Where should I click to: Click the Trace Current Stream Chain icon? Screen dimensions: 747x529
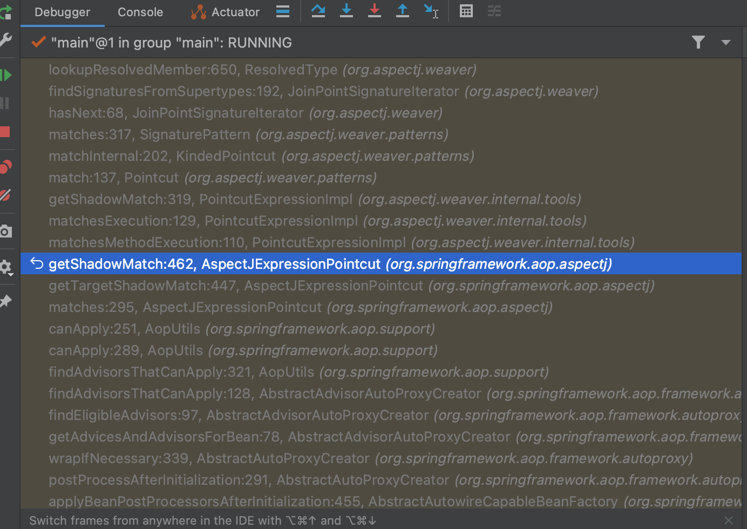pyautogui.click(x=494, y=11)
